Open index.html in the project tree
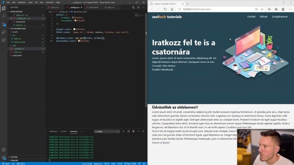294x165 pixels. [x=17, y=55]
